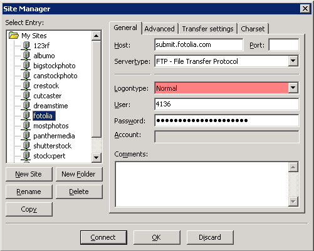This screenshot has height=251, width=314.
Task: Click the Comments scroll up arrow
Action: pos(293,167)
